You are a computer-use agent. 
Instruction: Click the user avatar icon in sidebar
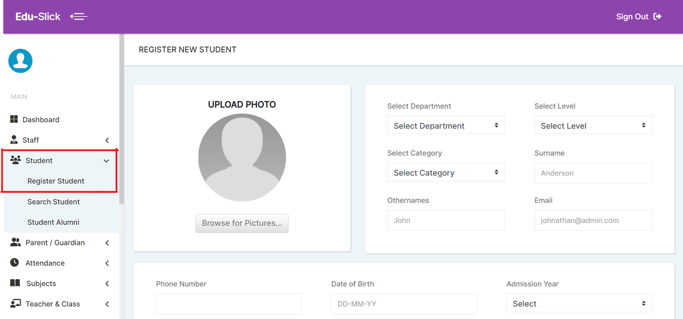[20, 61]
